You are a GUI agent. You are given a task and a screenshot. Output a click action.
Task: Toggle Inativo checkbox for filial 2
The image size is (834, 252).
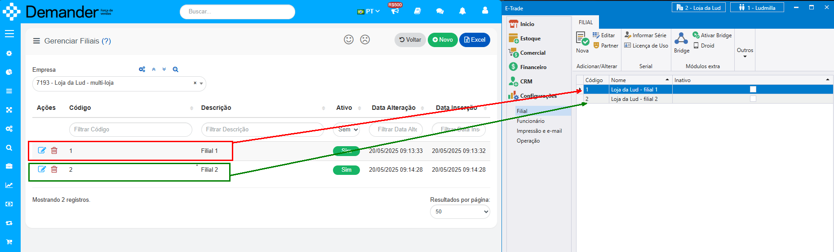(753, 99)
